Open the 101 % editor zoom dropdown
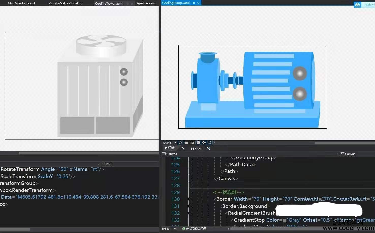Image resolution: width=375 pixels, height=233 pixels. pyautogui.click(x=175, y=229)
